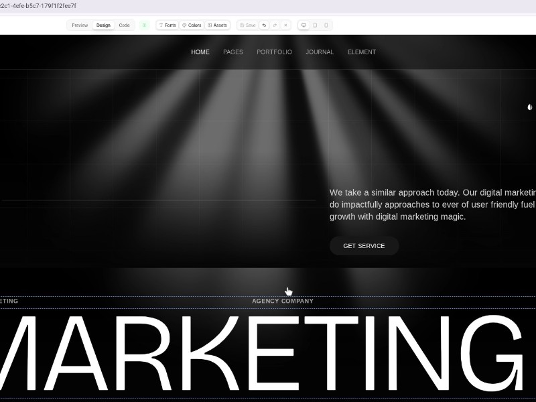Open the Colors panel

click(193, 25)
